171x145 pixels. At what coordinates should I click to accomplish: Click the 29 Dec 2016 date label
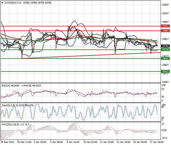pyautogui.click(x=7, y=142)
